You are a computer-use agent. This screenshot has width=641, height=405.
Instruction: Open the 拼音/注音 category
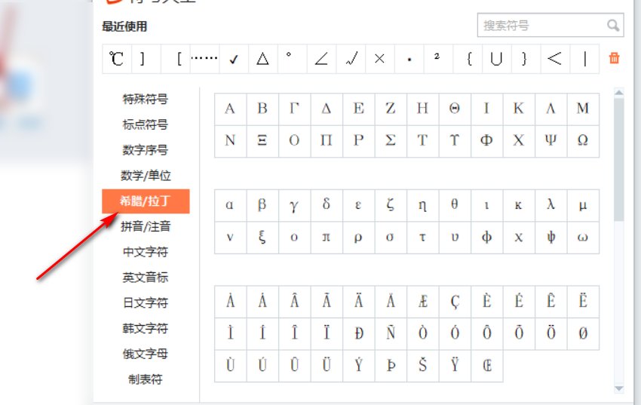pyautogui.click(x=146, y=226)
